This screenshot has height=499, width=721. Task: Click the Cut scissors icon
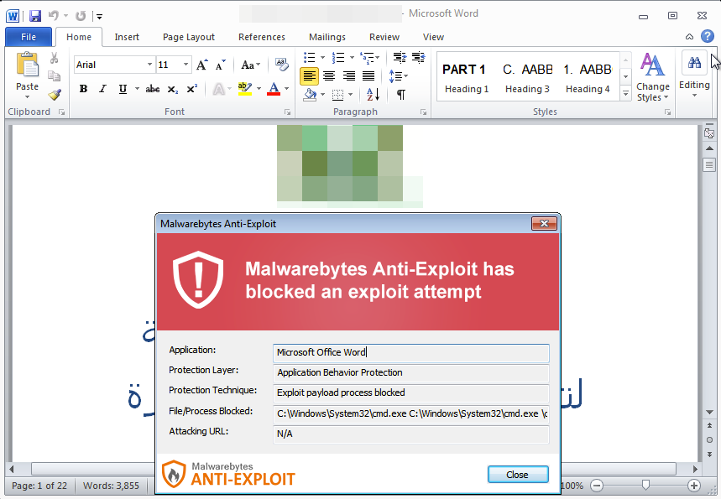[x=55, y=58]
